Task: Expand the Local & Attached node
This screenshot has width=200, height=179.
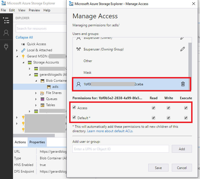Action: pos(17,50)
